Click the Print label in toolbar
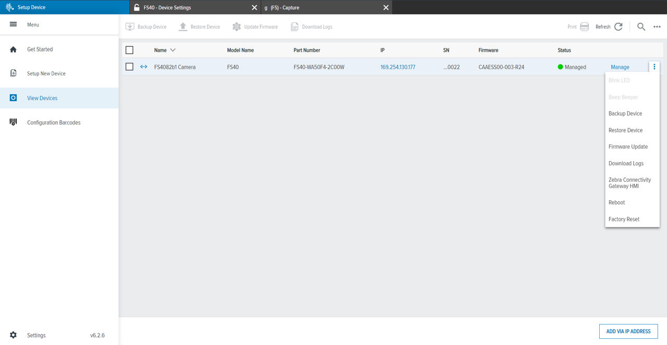Screen dimensions: 667x345 click(x=572, y=27)
